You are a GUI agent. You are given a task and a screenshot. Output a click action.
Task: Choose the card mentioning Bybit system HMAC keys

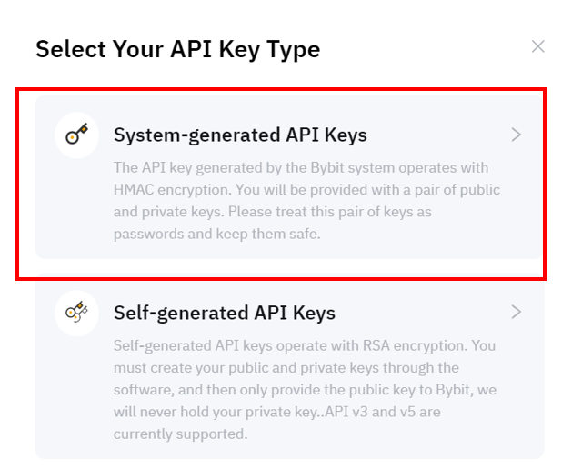289,177
